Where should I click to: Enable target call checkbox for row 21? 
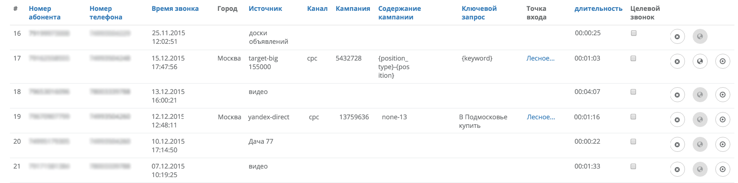[634, 166]
